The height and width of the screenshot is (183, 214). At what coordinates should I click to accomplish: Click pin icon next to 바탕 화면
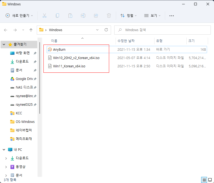[35, 53]
